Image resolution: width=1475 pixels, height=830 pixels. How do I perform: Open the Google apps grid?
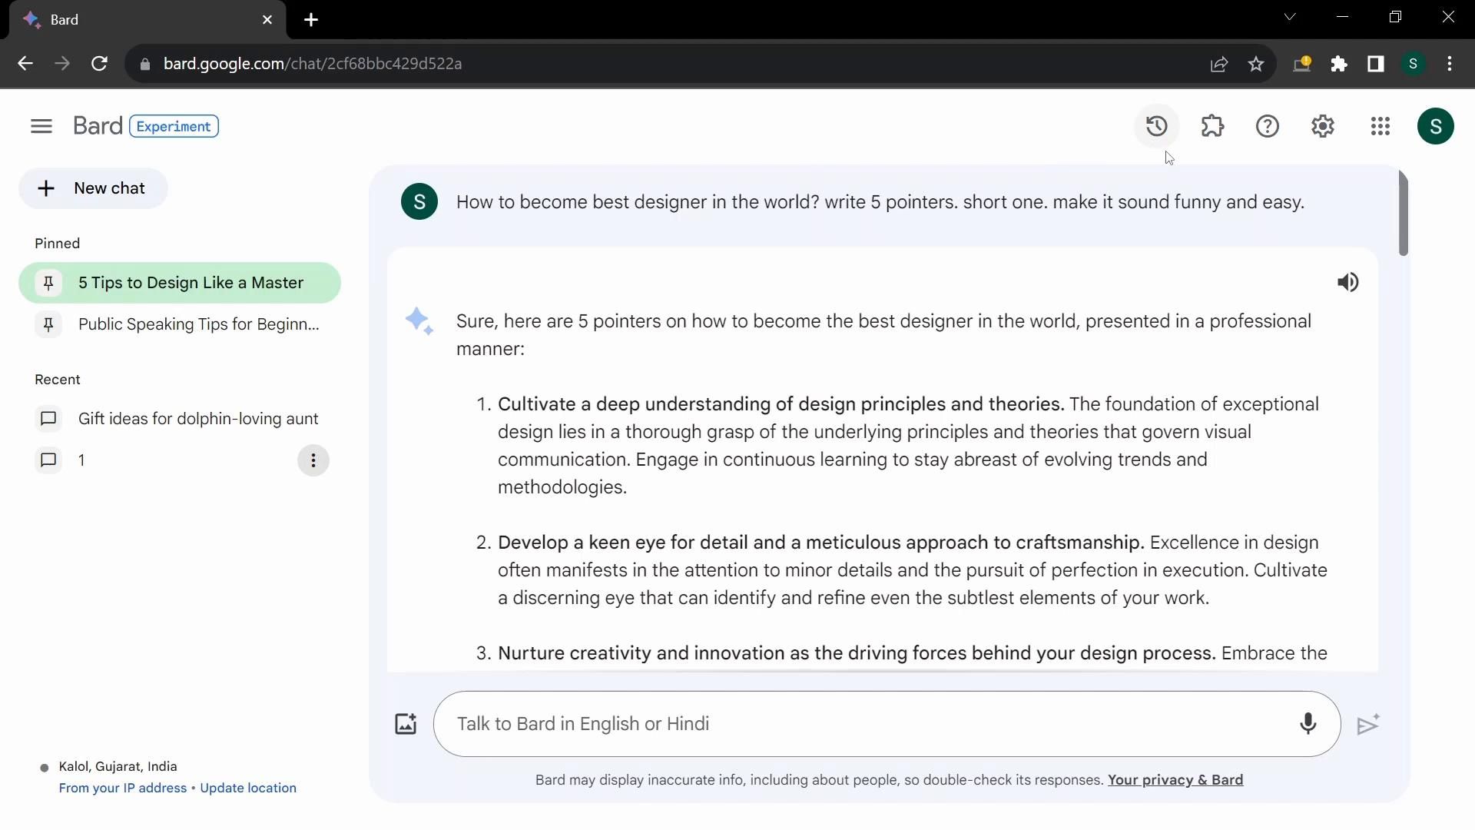[x=1380, y=126]
